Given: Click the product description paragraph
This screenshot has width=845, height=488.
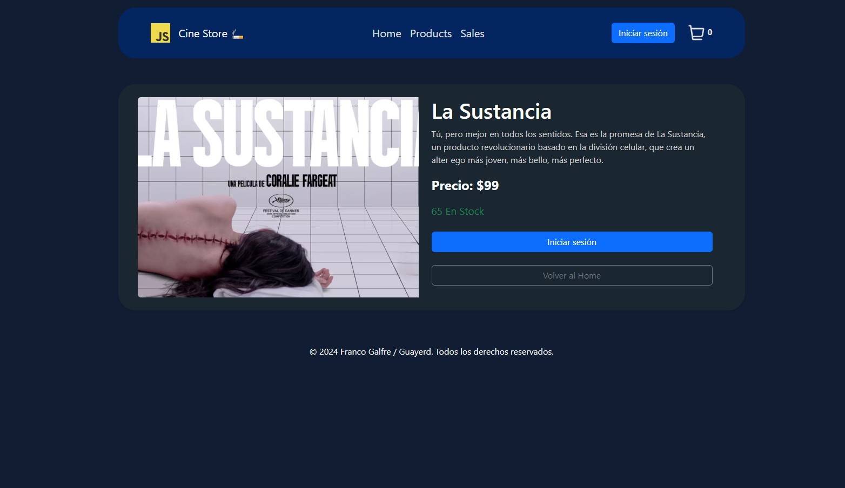Looking at the screenshot, I should coord(568,147).
